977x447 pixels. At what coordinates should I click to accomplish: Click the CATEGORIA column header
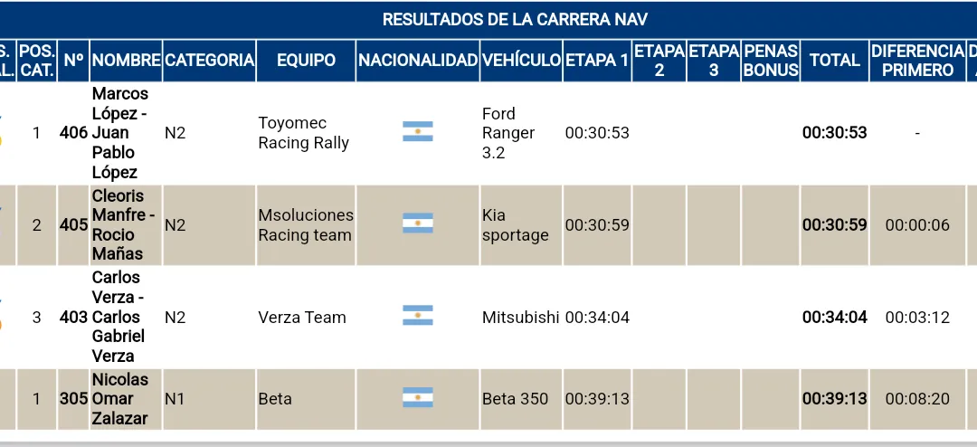click(x=209, y=61)
